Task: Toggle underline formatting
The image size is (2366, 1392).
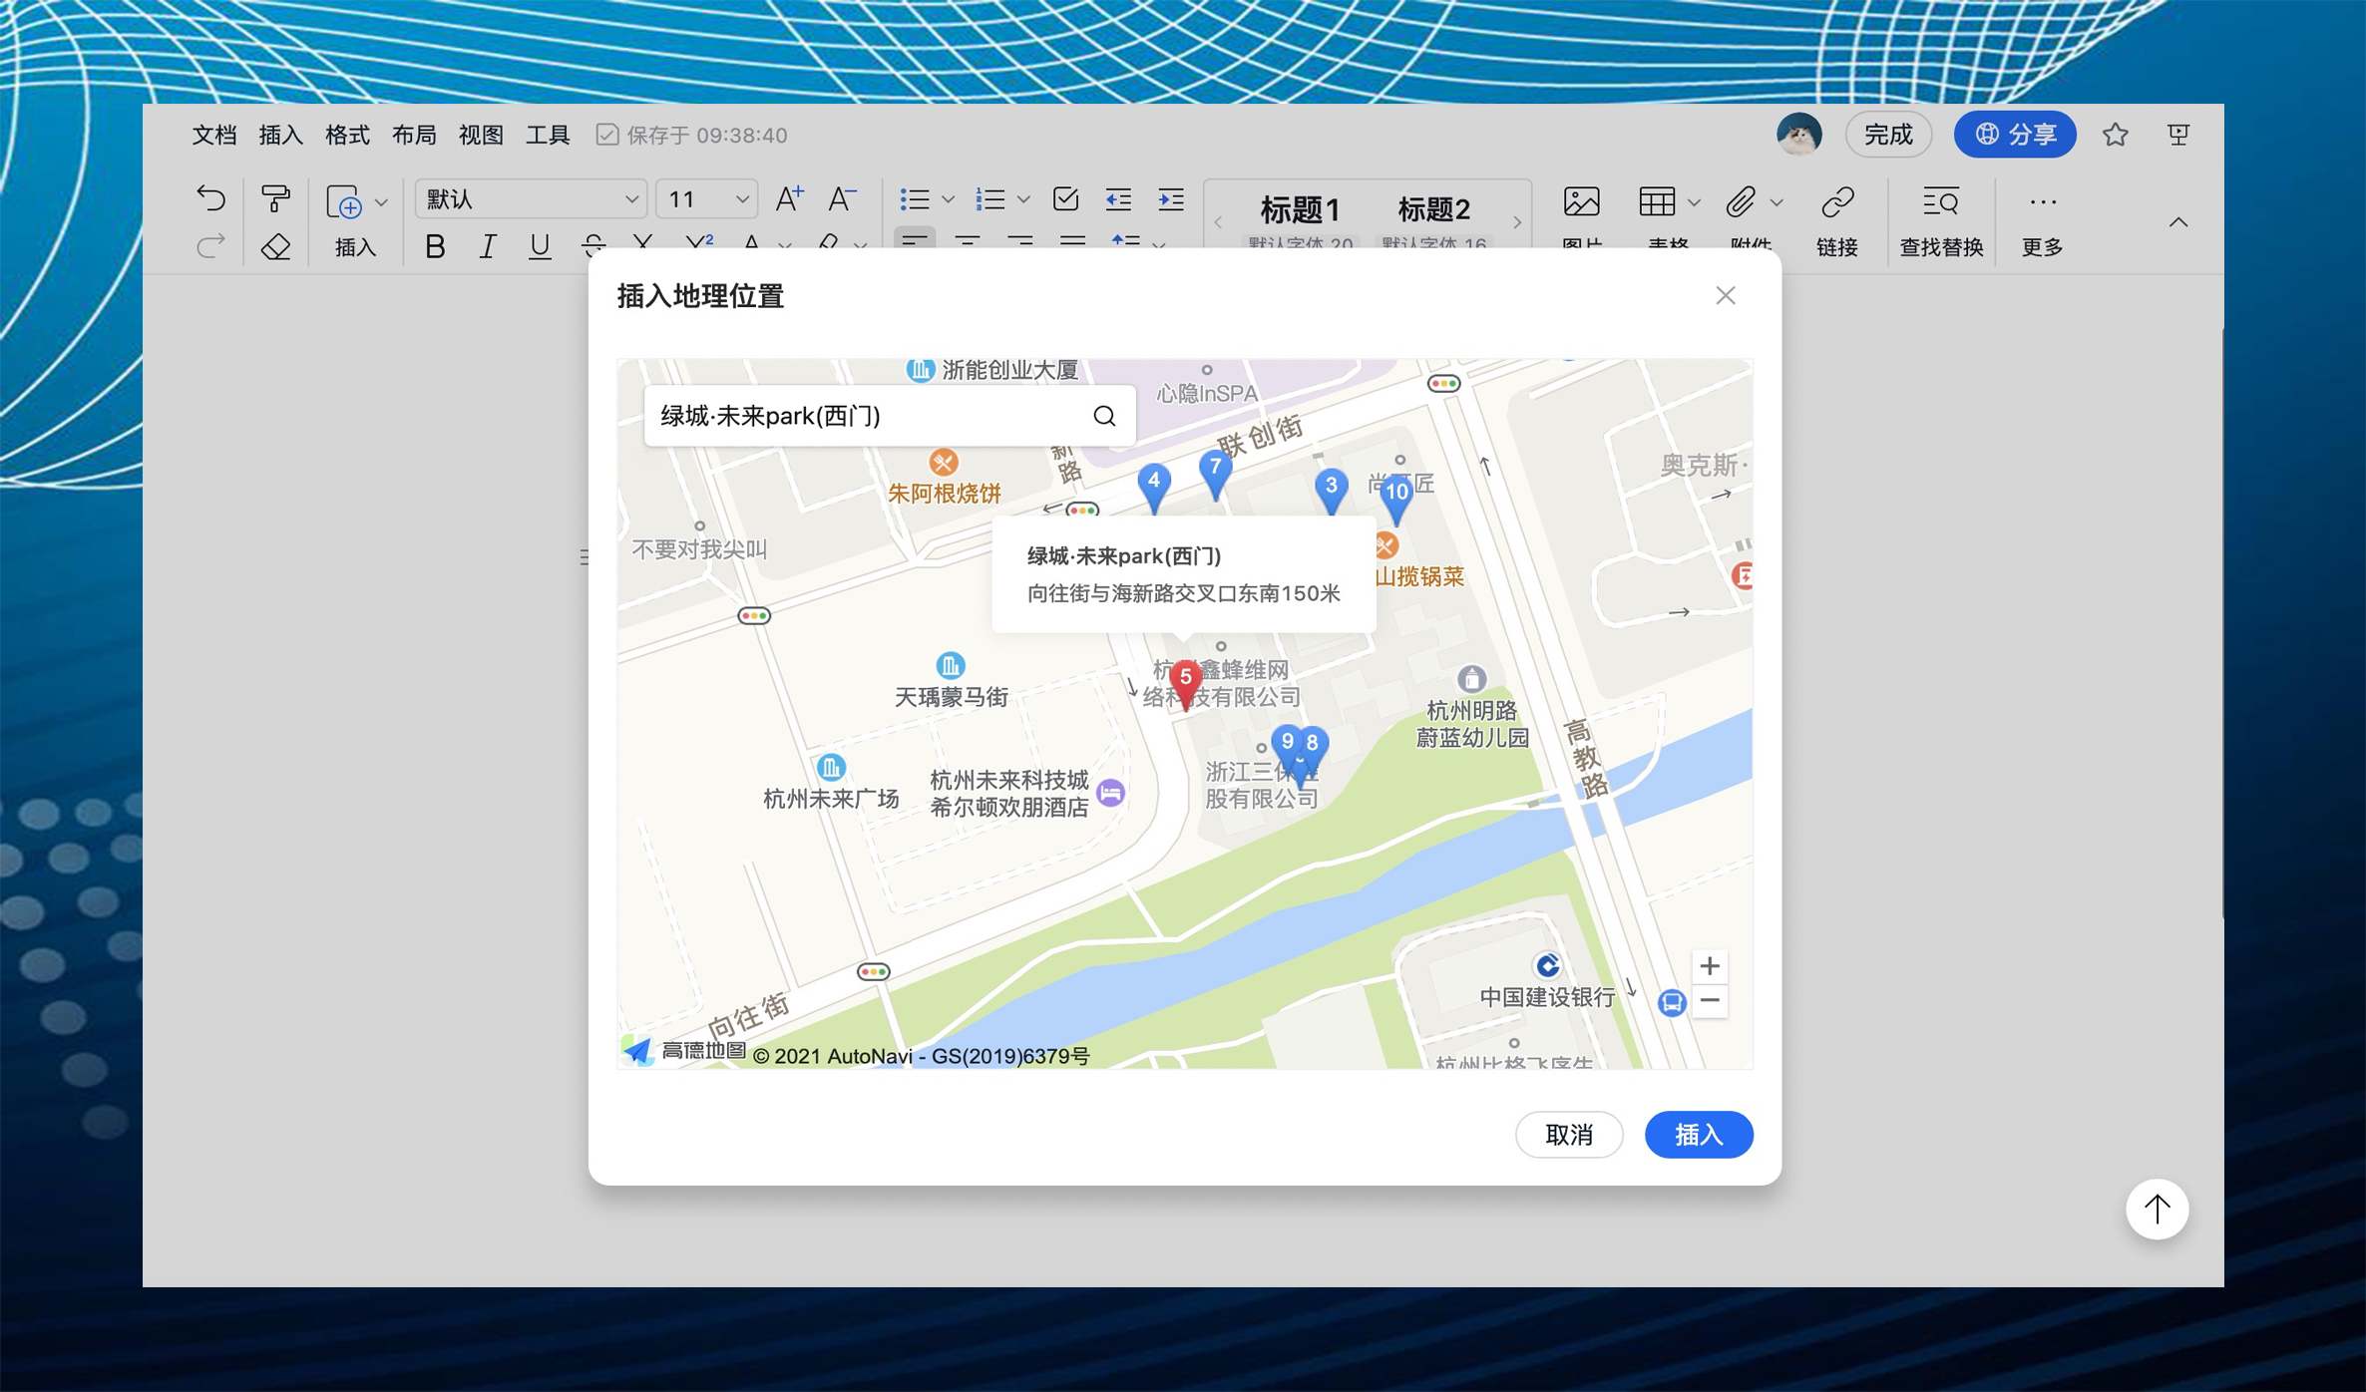Action: [x=539, y=246]
